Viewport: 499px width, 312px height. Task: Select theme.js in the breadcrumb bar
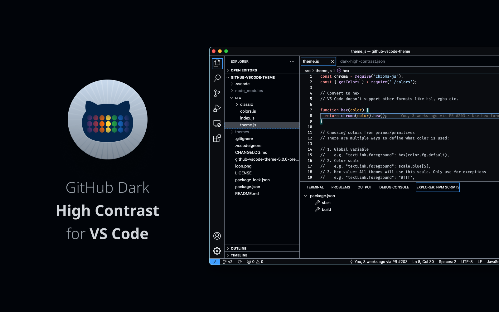tap(323, 71)
